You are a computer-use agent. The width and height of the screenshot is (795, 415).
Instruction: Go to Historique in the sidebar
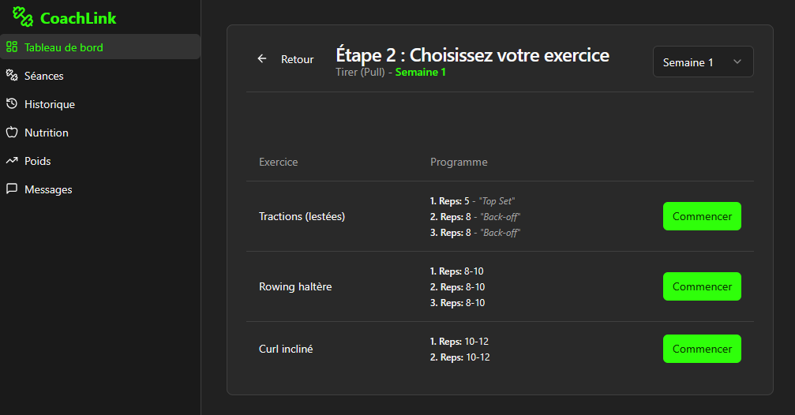coord(50,104)
